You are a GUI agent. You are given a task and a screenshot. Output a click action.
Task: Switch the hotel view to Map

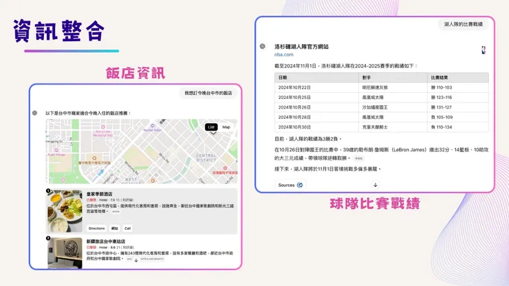[x=226, y=127]
